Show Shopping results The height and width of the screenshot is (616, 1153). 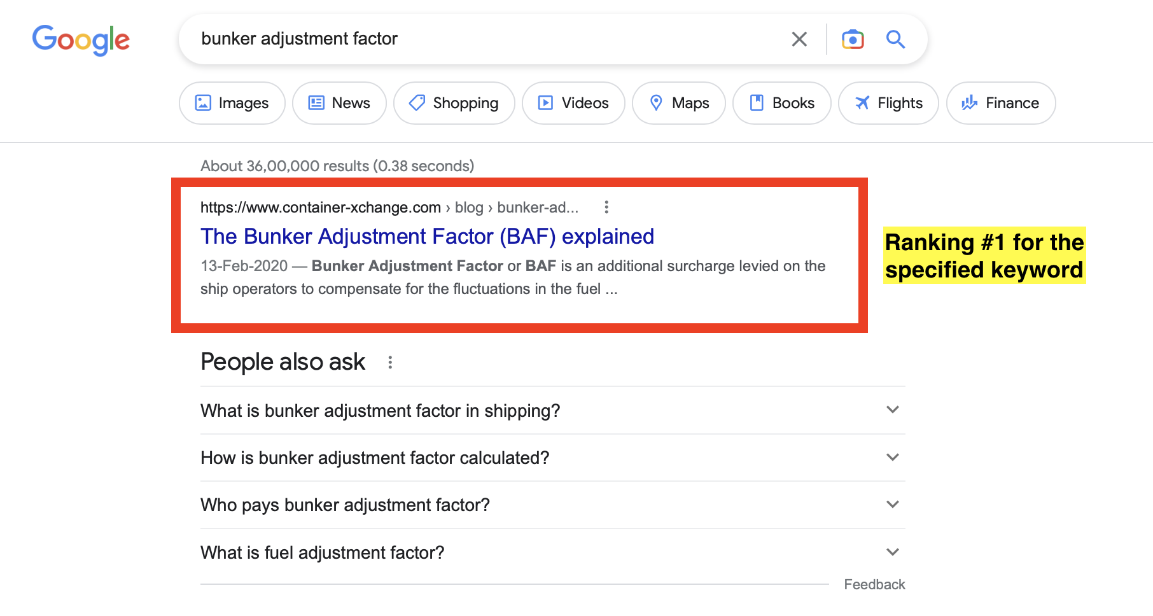coord(454,103)
